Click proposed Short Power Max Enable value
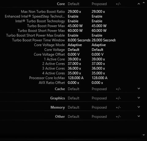147x141 pixels. click(x=97, y=35)
